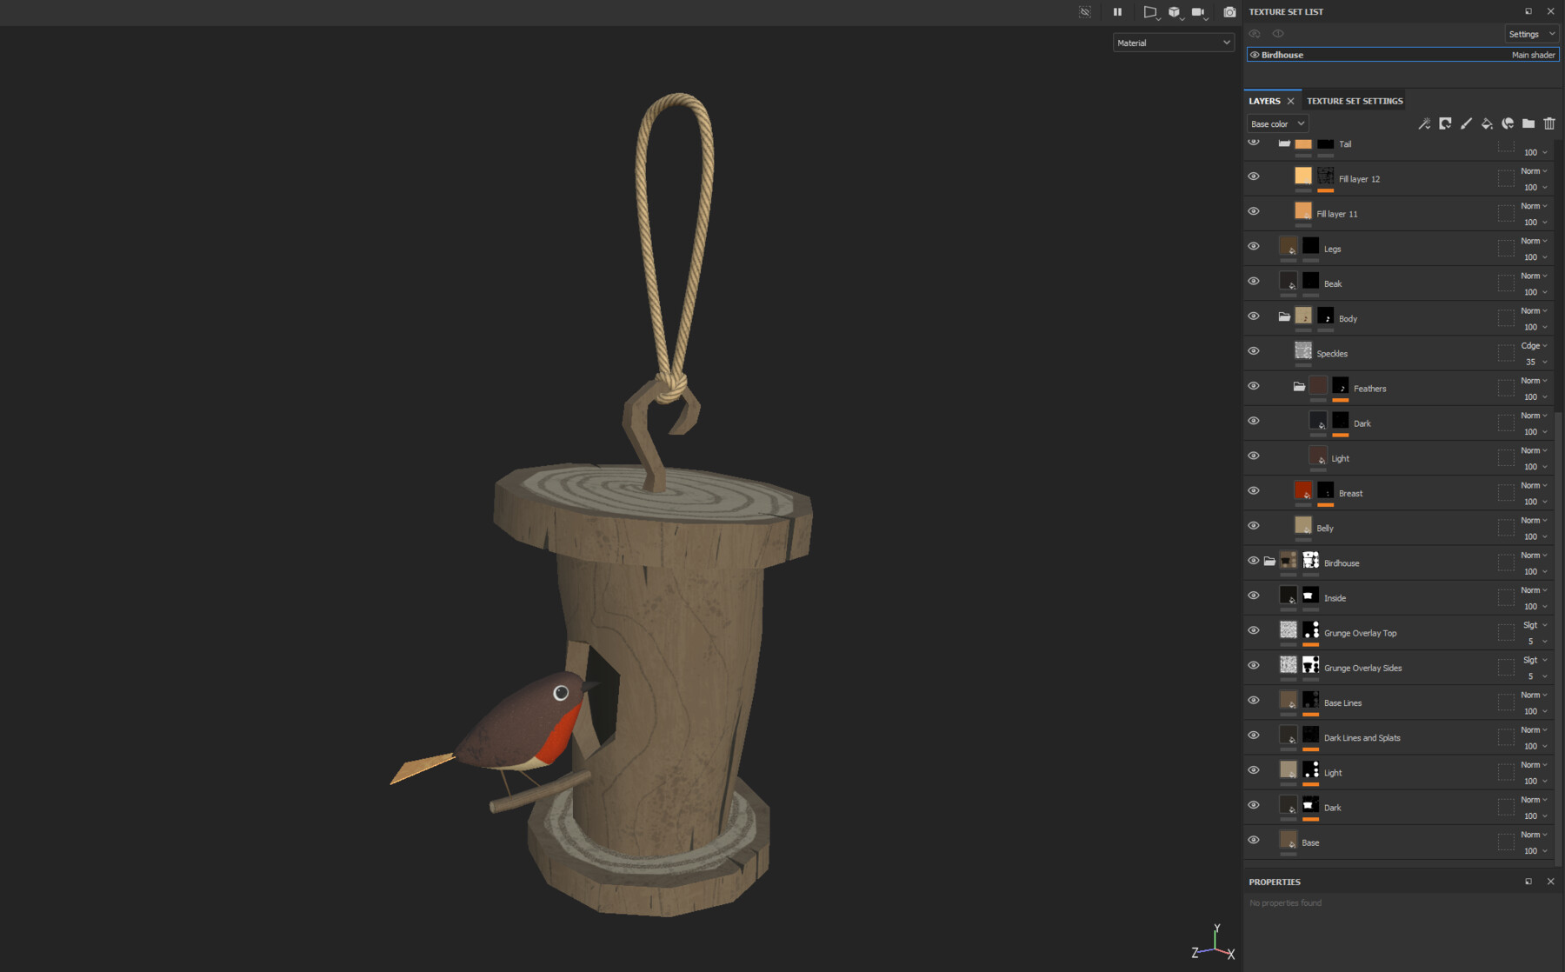Open the blend mode dropdown on the Speckles layer
Screen dimensions: 1565x972
click(x=1533, y=345)
